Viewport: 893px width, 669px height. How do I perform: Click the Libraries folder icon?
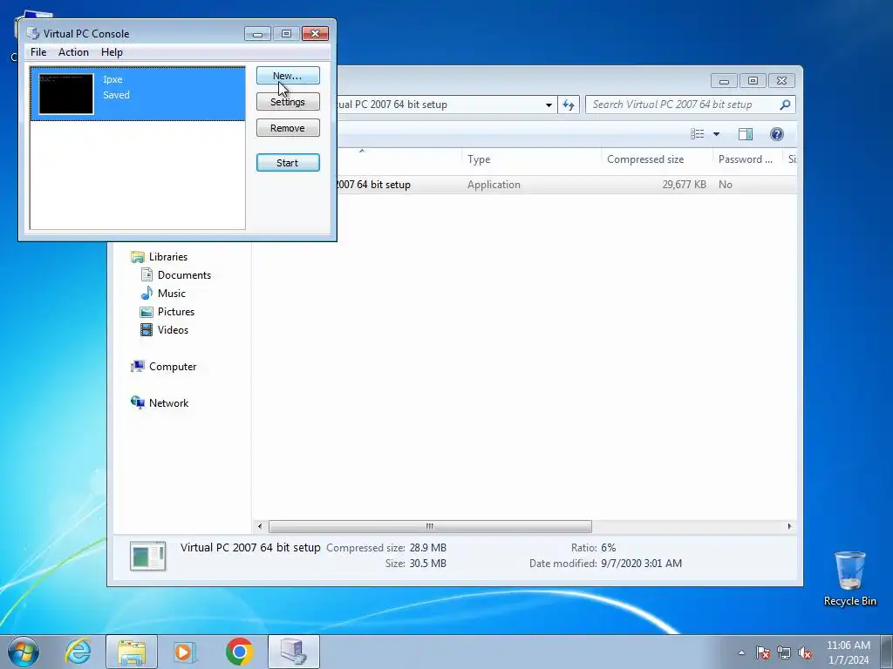[x=137, y=257]
